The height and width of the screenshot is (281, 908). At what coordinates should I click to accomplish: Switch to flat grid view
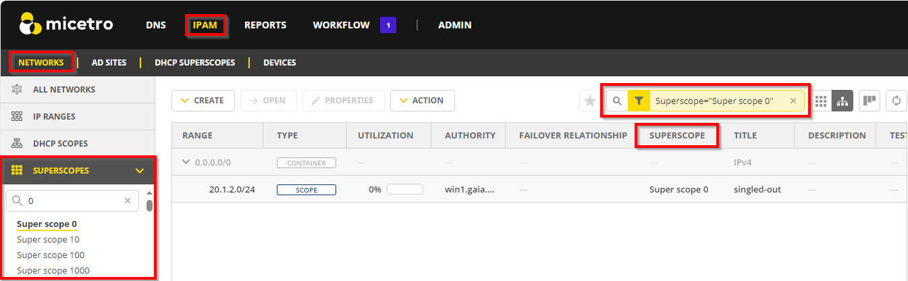821,101
